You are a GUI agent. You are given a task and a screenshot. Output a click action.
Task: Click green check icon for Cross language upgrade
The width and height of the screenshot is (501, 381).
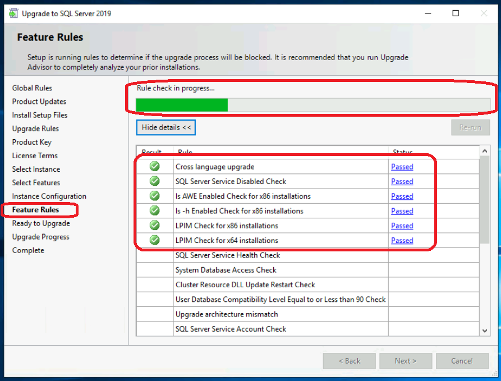155,166
